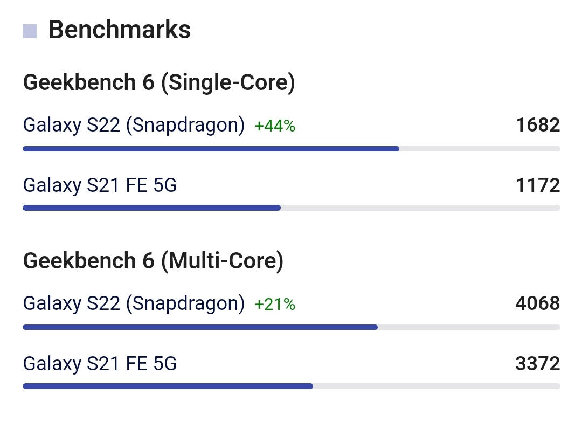Open Galaxy S22 (Snapdragon) multi-core entry
The width and height of the screenshot is (582, 422).
tap(134, 303)
